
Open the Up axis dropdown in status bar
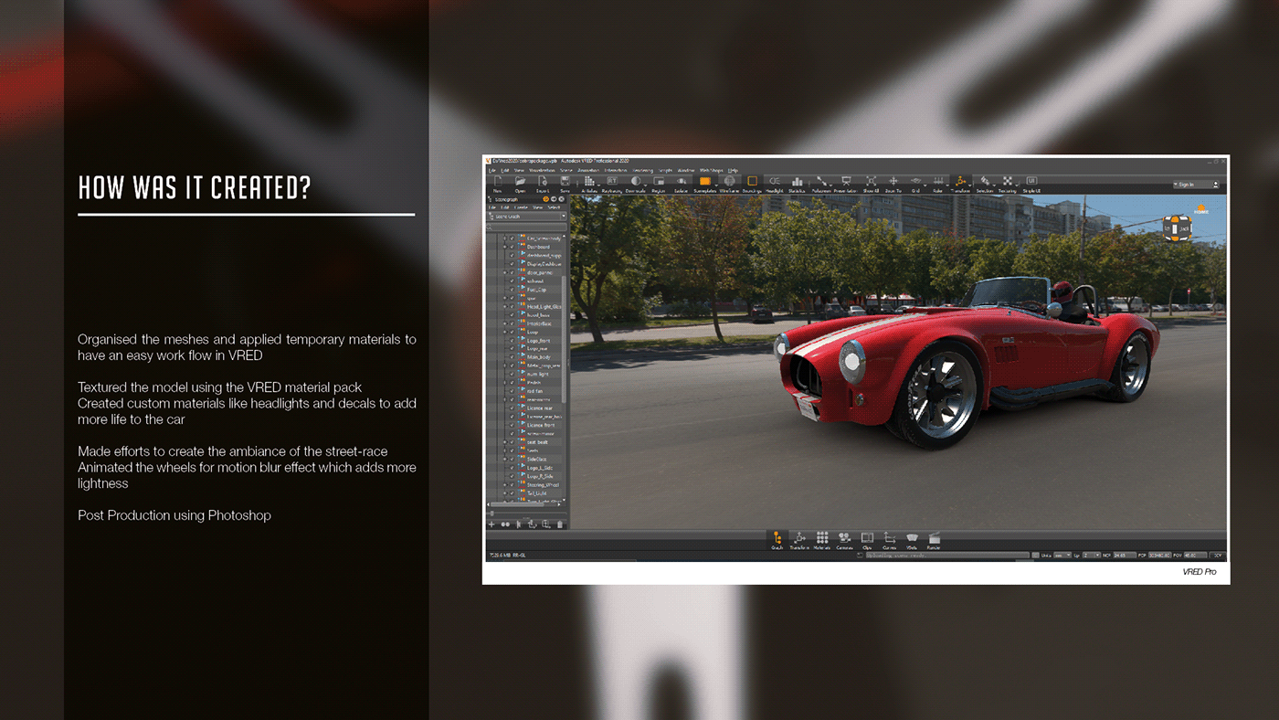pyautogui.click(x=1091, y=556)
